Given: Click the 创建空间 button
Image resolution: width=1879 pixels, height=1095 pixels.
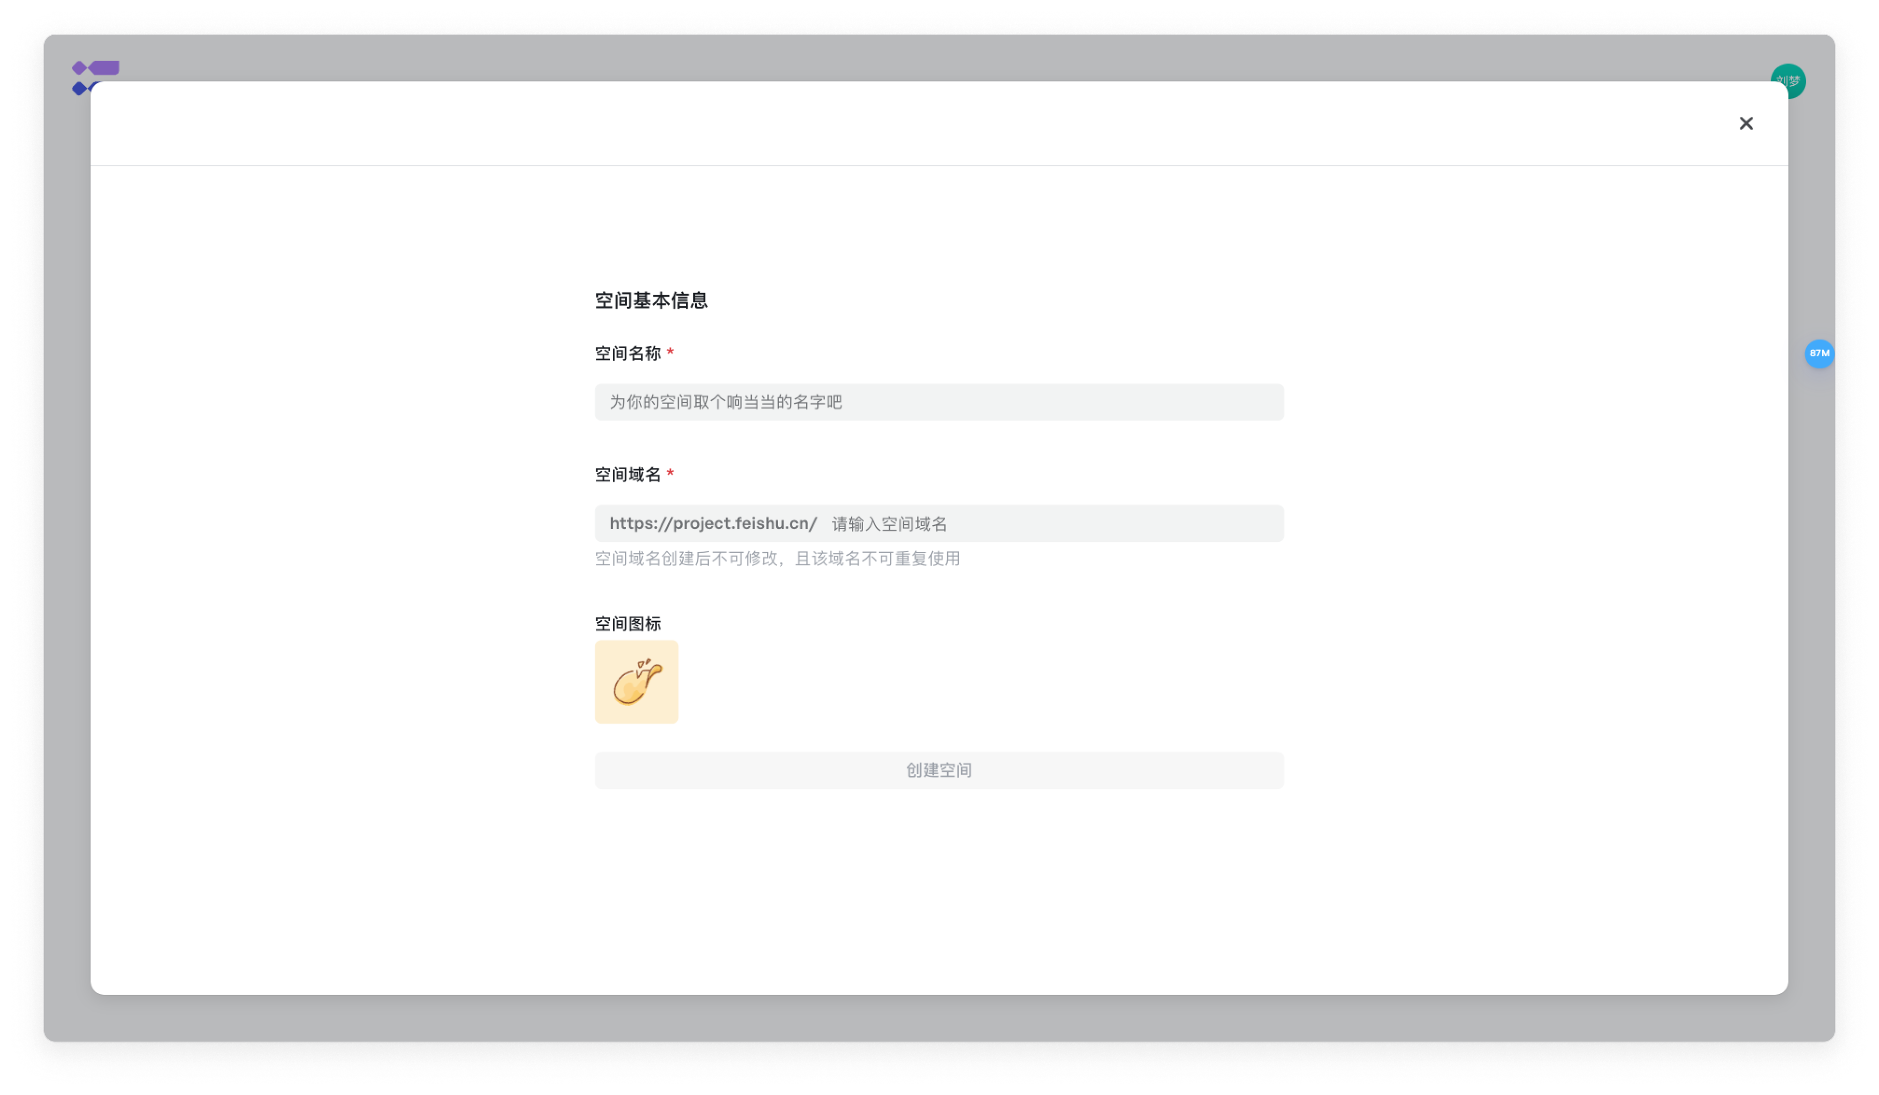Looking at the screenshot, I should click(x=939, y=770).
